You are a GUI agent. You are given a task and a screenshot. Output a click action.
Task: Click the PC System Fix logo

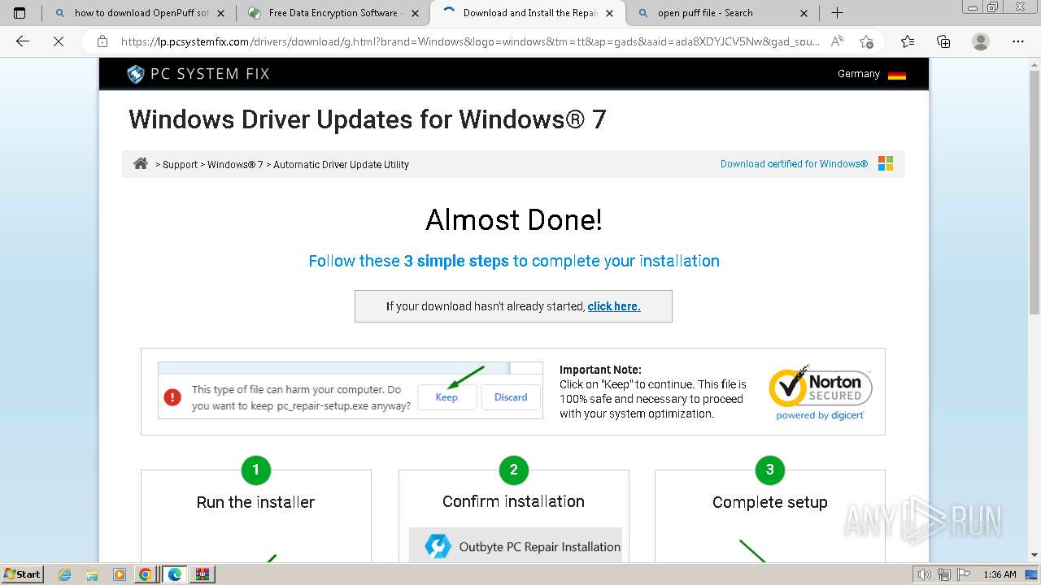198,74
